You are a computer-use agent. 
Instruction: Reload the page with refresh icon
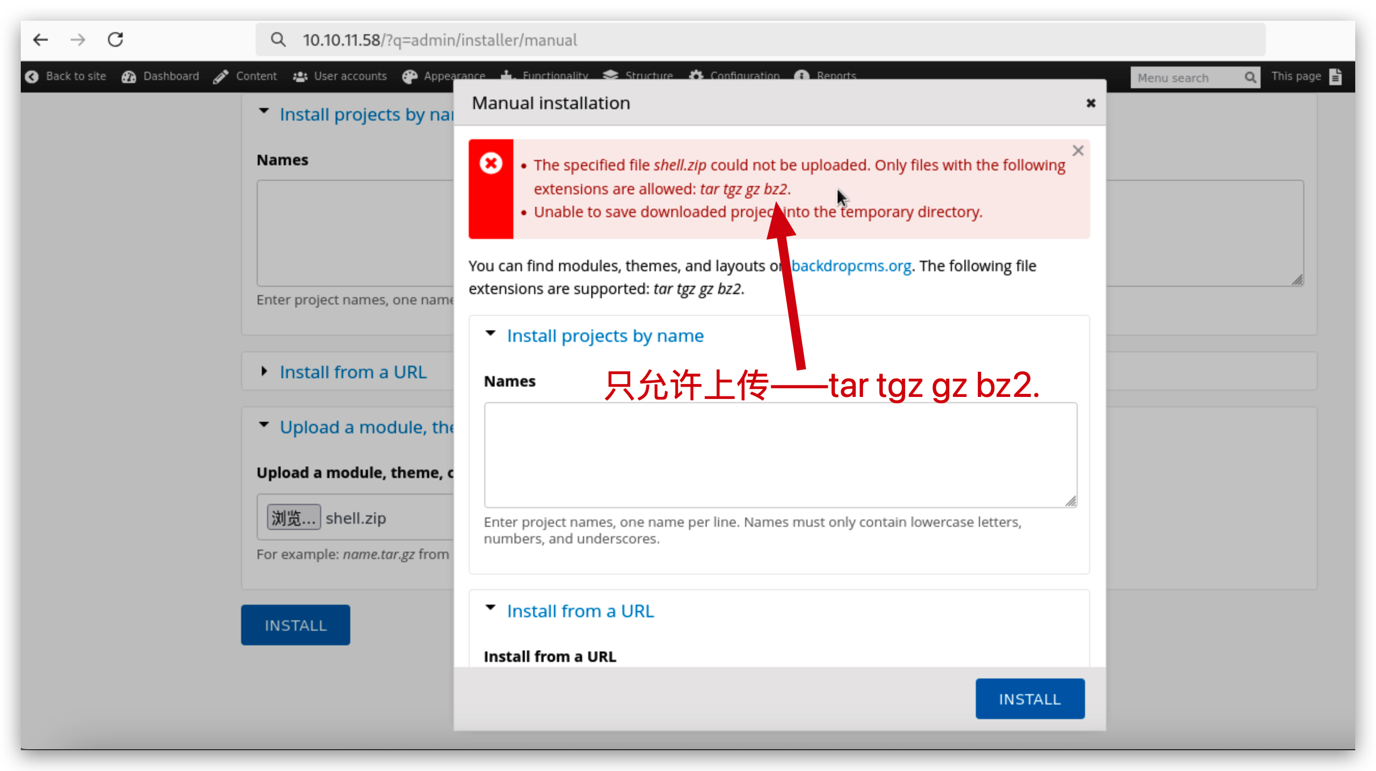click(115, 39)
